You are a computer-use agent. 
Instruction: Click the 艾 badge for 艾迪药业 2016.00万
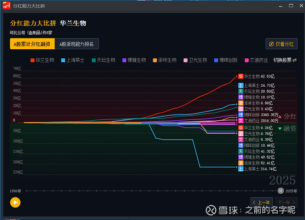click(241, 121)
